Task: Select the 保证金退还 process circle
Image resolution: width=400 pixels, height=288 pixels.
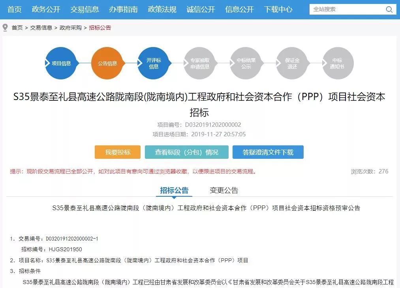Action: click(292, 62)
